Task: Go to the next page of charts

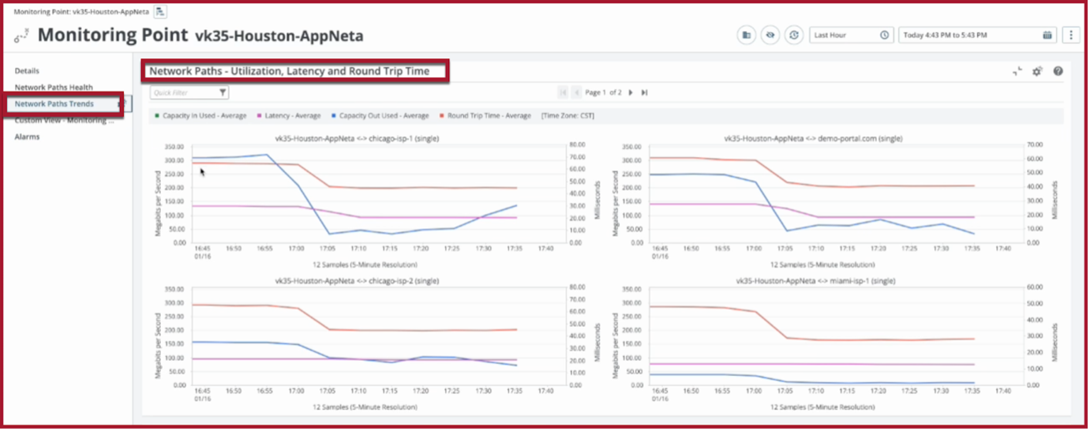Action: [631, 92]
